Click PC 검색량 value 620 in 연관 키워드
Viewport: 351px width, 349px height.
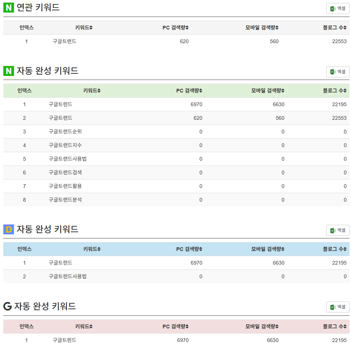tap(184, 41)
